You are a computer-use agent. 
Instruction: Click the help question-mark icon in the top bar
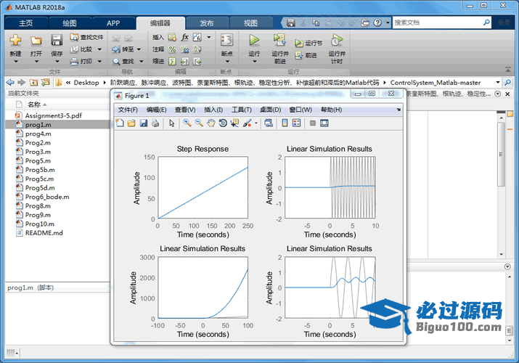[377, 23]
